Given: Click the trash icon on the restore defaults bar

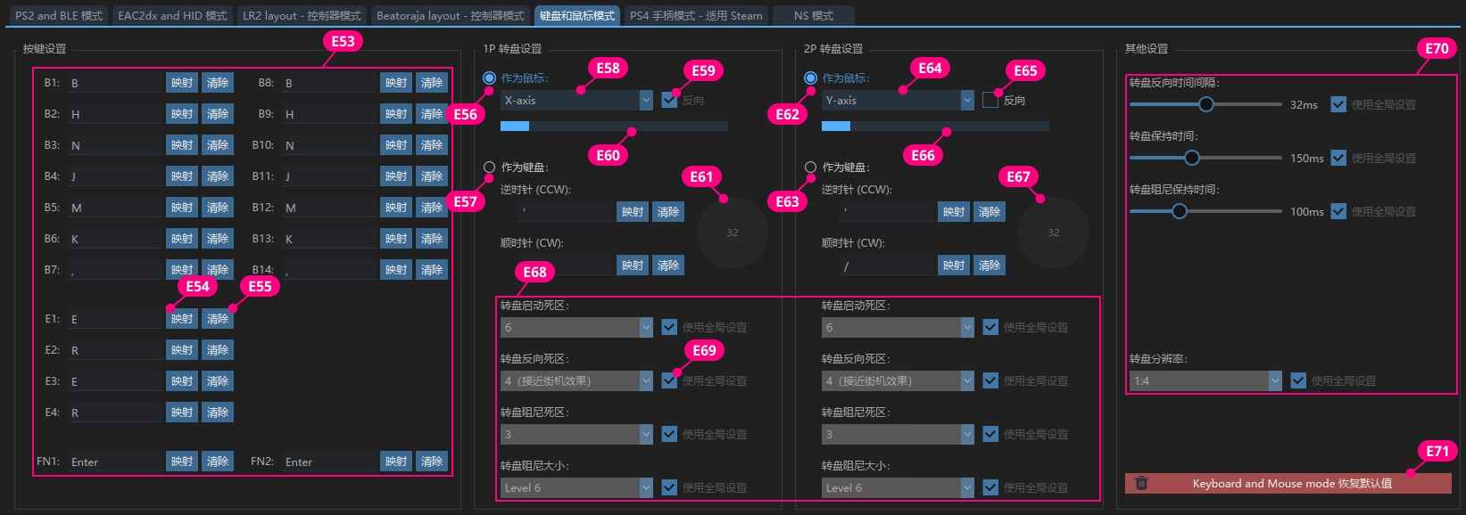Looking at the screenshot, I should click(1140, 484).
